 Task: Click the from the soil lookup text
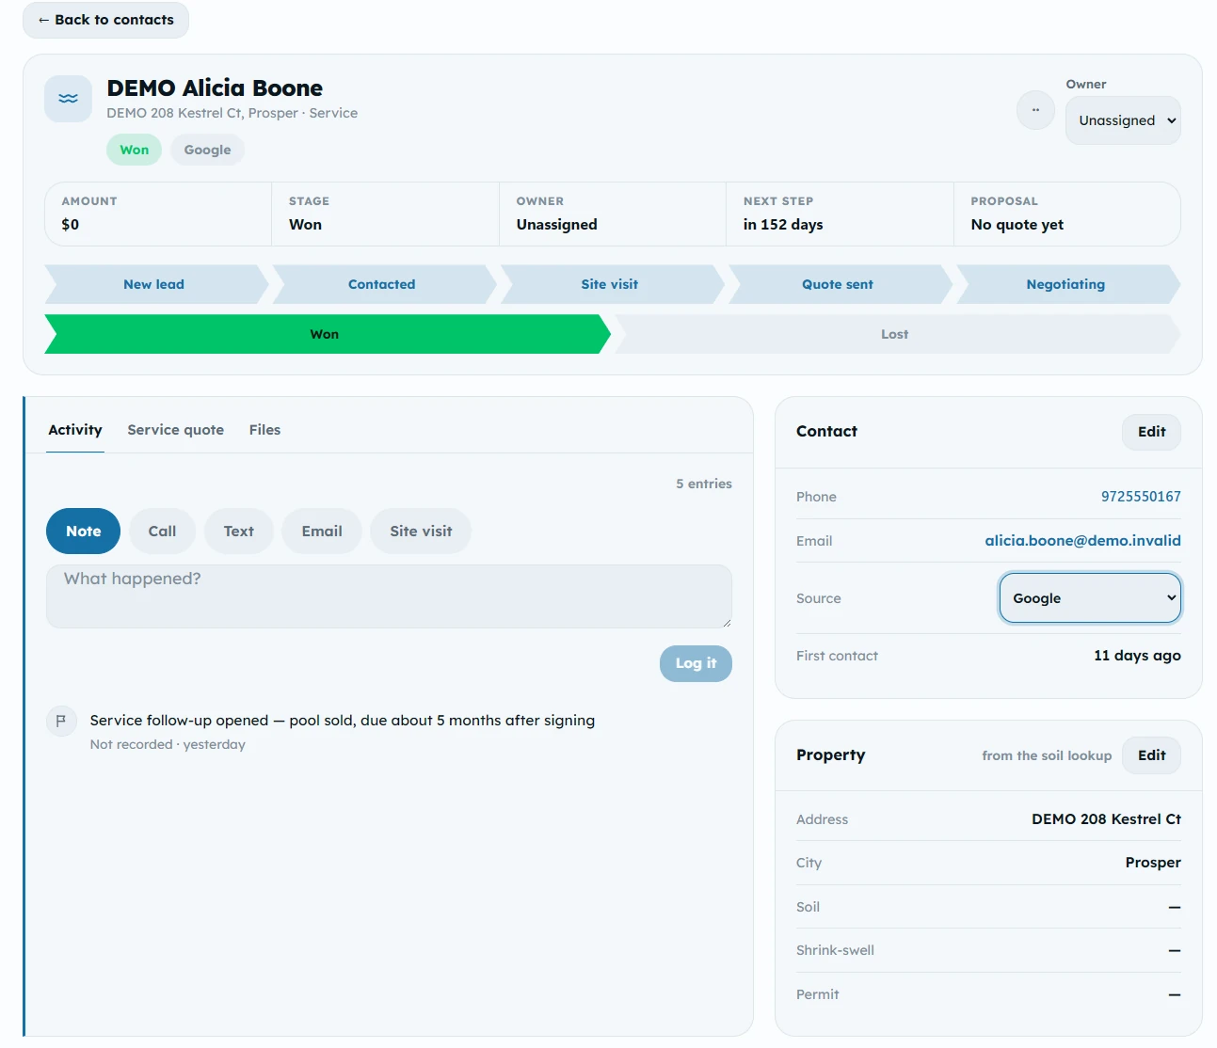[x=1047, y=755]
